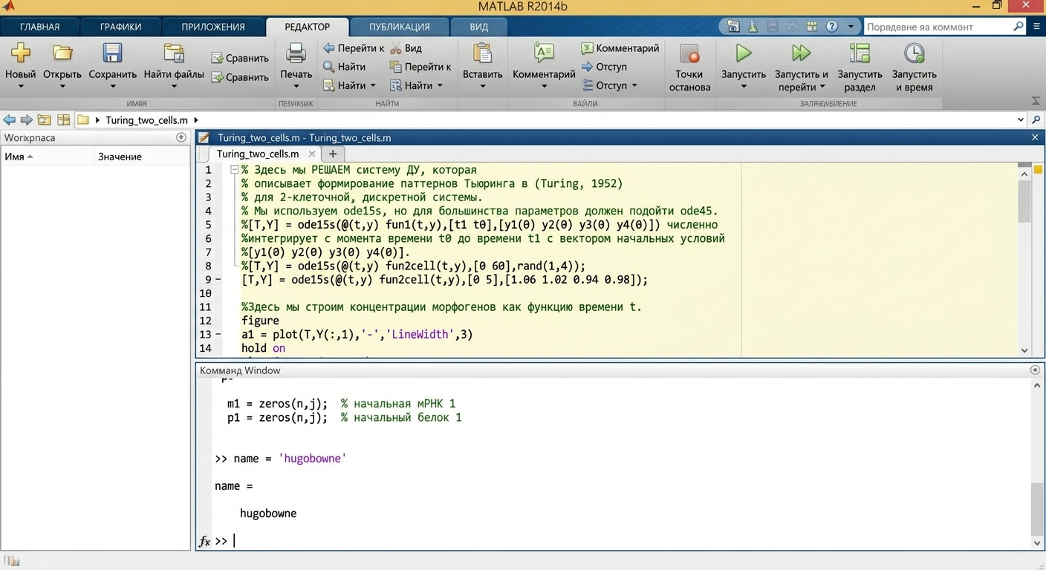Viewport: 1046px width, 570px height.
Task: Click in the documentation search field
Action: [x=938, y=27]
